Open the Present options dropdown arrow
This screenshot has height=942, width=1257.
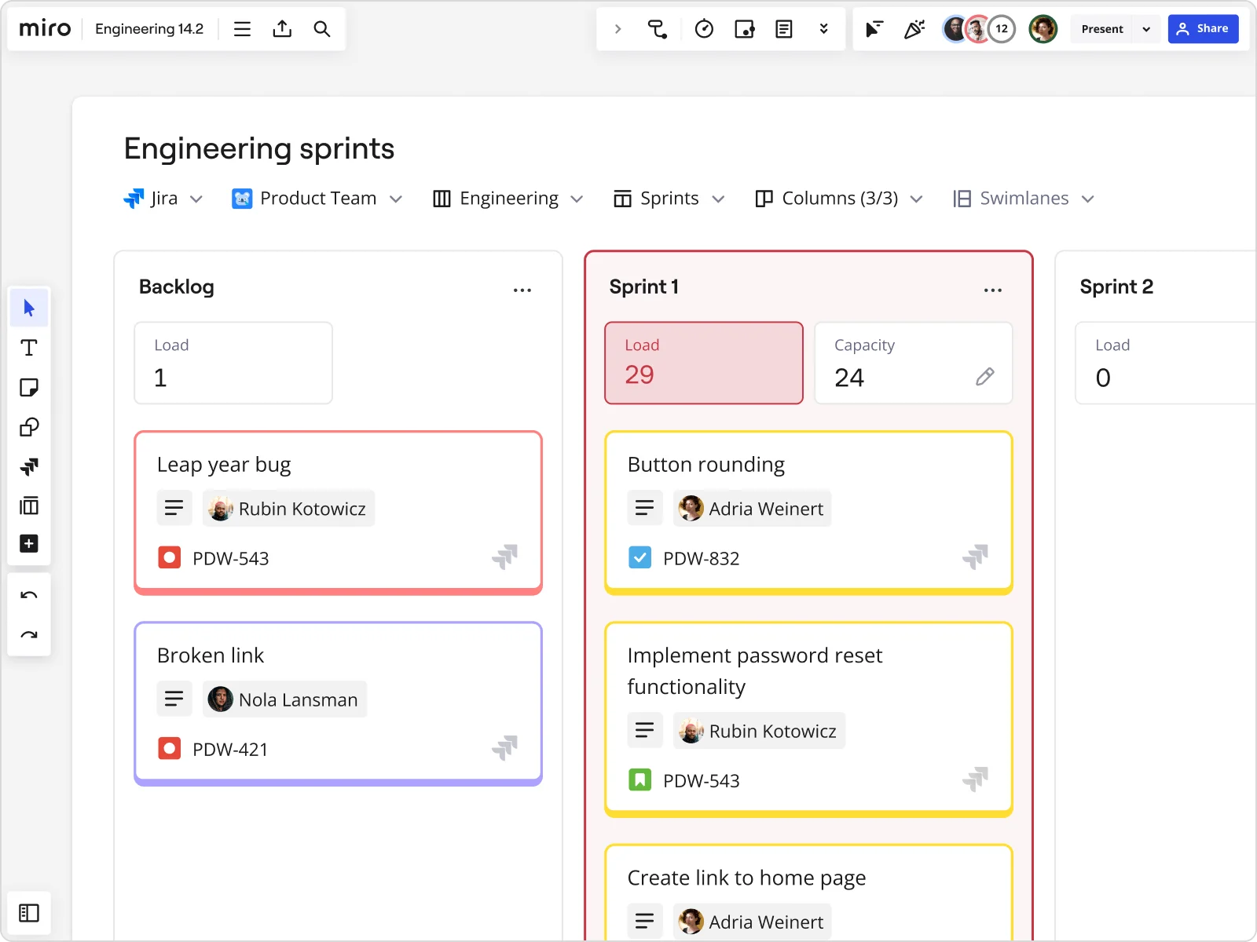(x=1146, y=29)
